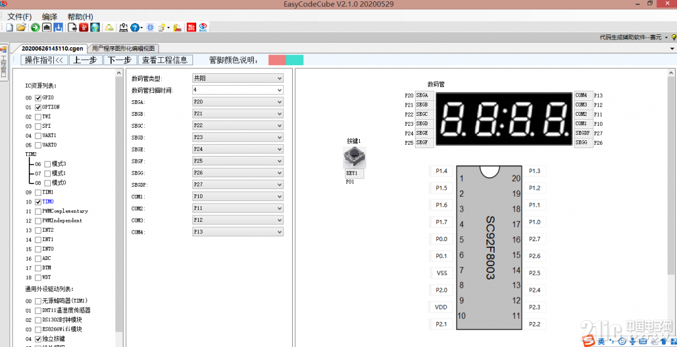Image resolution: width=677 pixels, height=347 pixels.
Task: Click the blue download toolbar icon
Action: (58, 28)
